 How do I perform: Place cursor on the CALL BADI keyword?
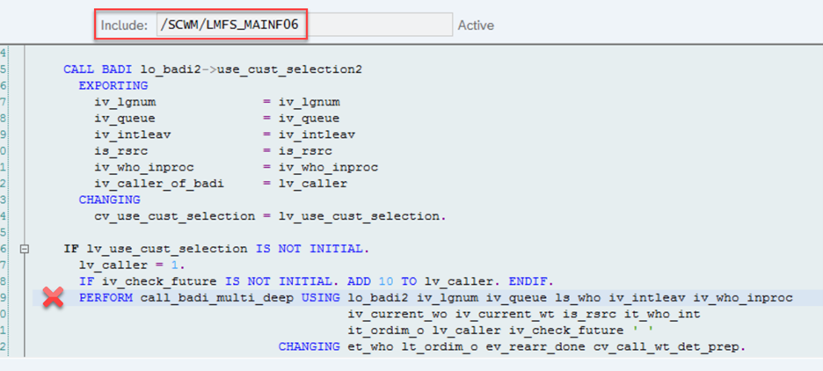pyautogui.click(x=98, y=69)
